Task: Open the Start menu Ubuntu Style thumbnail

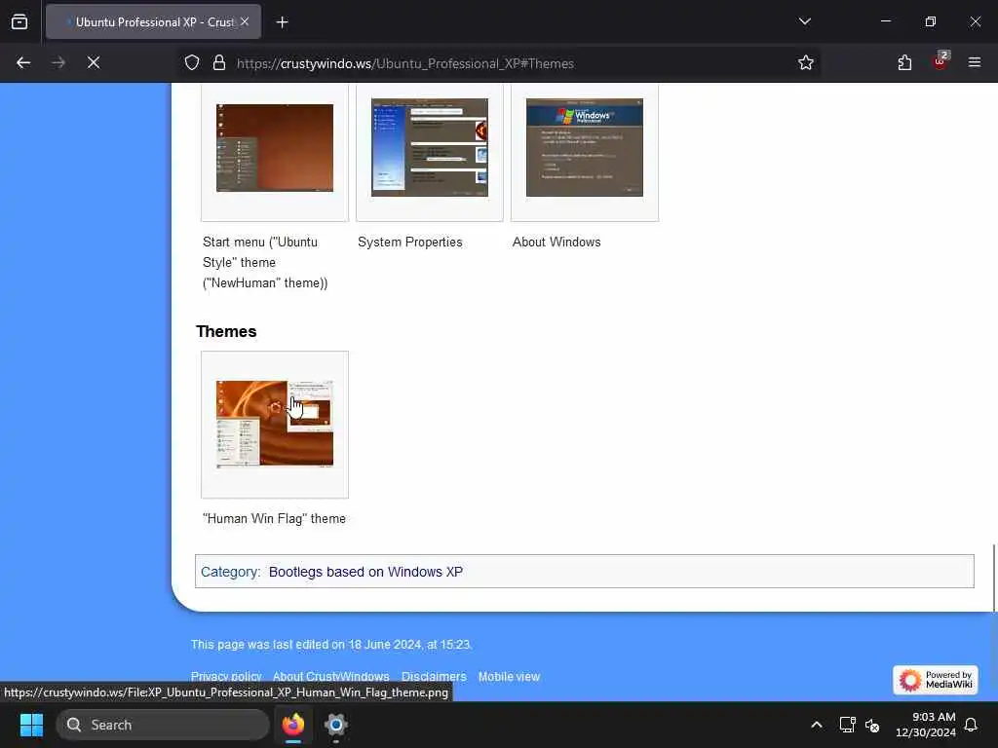Action: click(x=275, y=148)
